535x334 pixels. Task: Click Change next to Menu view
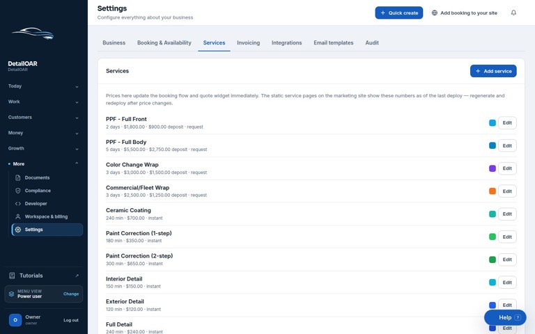tap(71, 294)
